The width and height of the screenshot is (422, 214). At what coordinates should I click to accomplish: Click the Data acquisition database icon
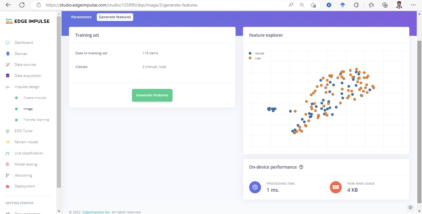8,76
